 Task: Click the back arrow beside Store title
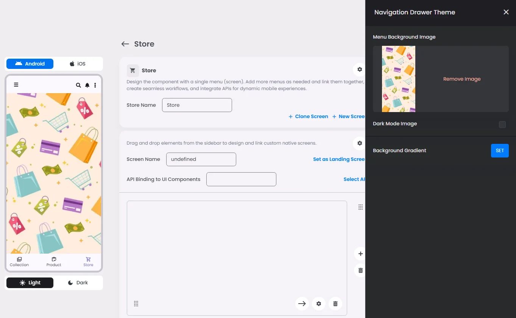tap(125, 44)
